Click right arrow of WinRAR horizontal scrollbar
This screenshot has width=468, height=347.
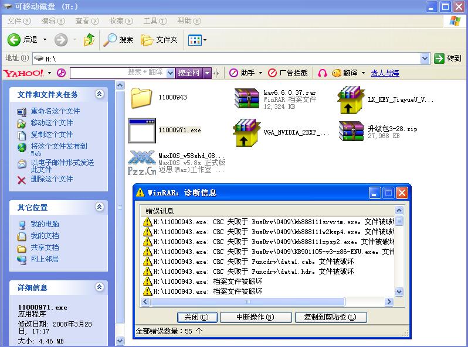389,302
